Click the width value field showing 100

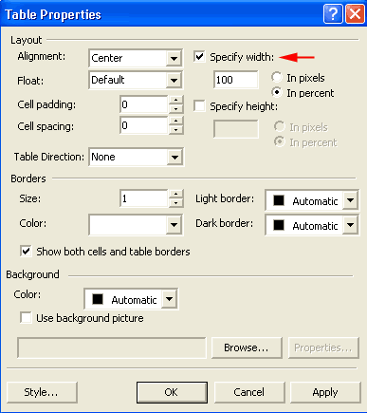coord(236,80)
